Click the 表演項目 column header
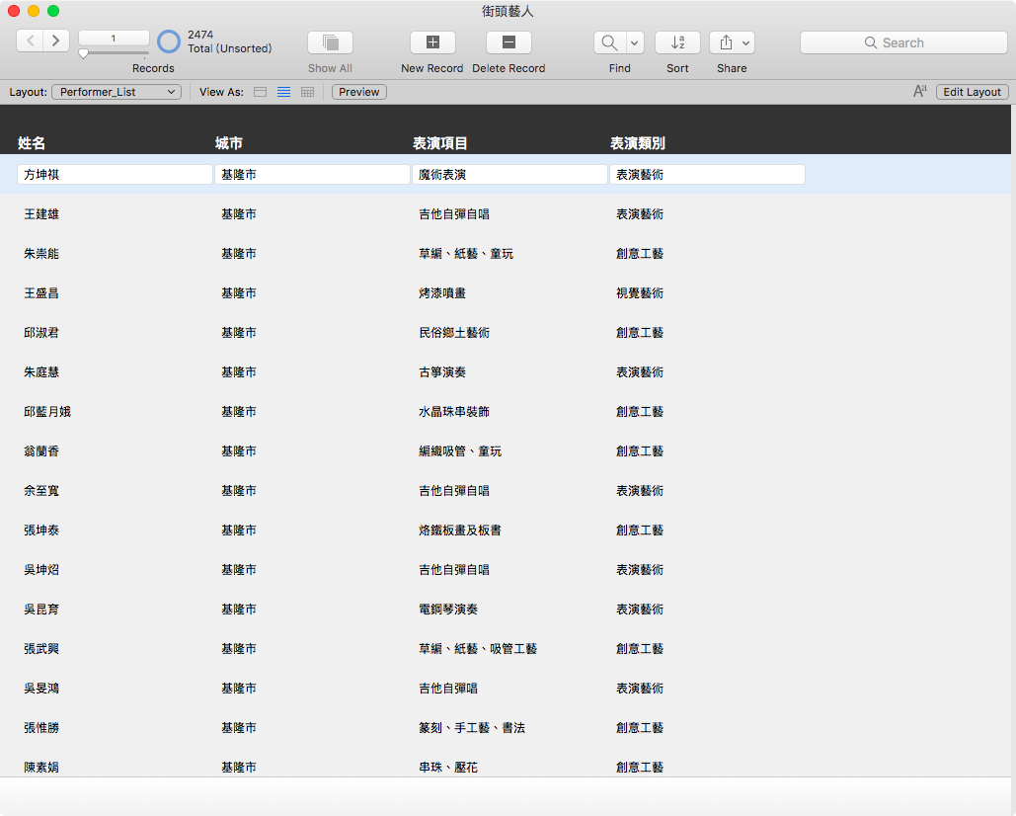The height and width of the screenshot is (816, 1016). [440, 143]
